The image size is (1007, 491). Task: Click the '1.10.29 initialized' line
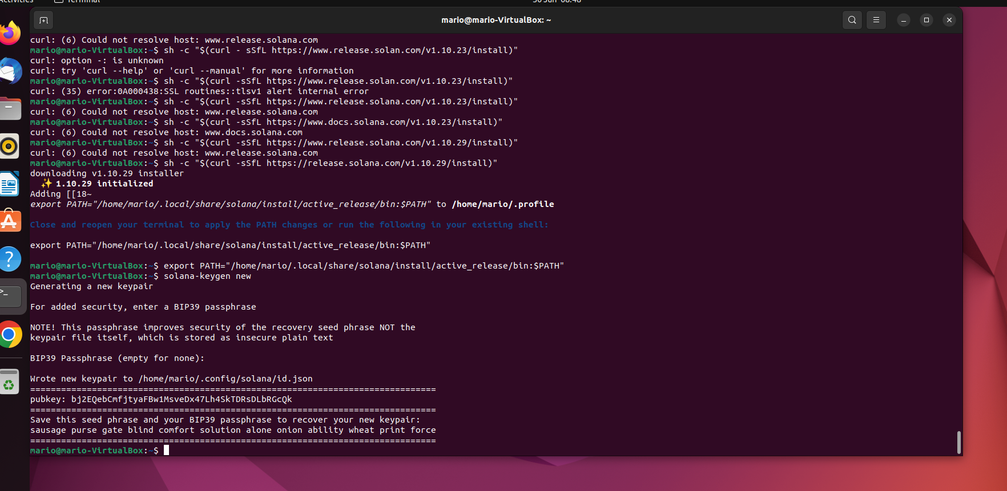coord(97,184)
